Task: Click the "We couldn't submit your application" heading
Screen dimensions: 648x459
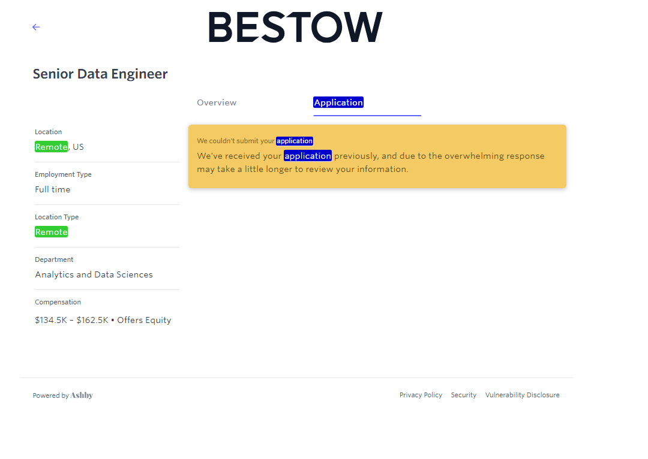Action: pos(255,141)
